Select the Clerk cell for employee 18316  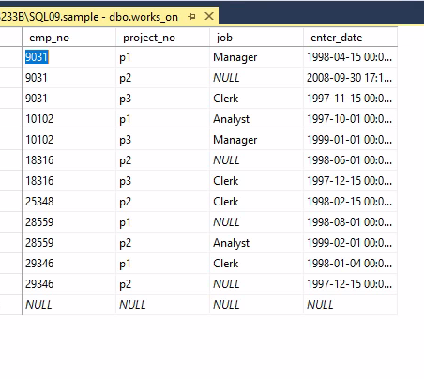[256, 181]
